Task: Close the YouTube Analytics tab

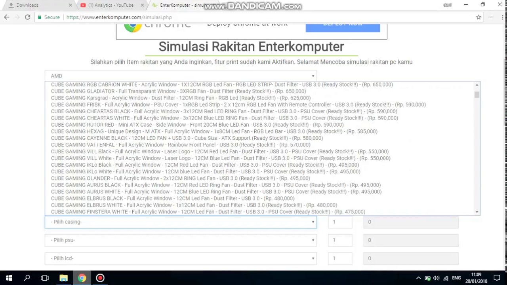Action: pyautogui.click(x=143, y=5)
